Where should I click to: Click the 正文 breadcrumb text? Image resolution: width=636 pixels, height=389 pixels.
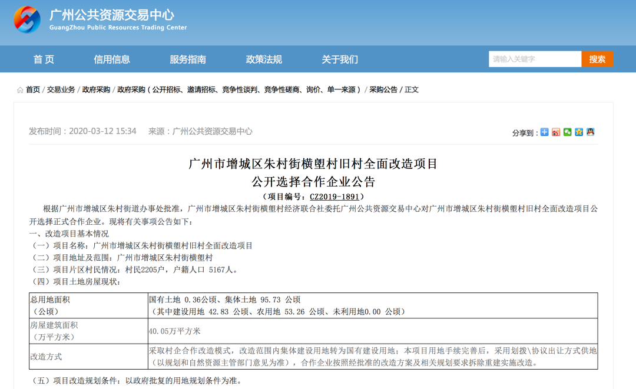click(411, 89)
